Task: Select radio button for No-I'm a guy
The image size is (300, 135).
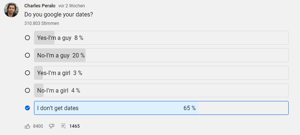Action: click(27, 56)
